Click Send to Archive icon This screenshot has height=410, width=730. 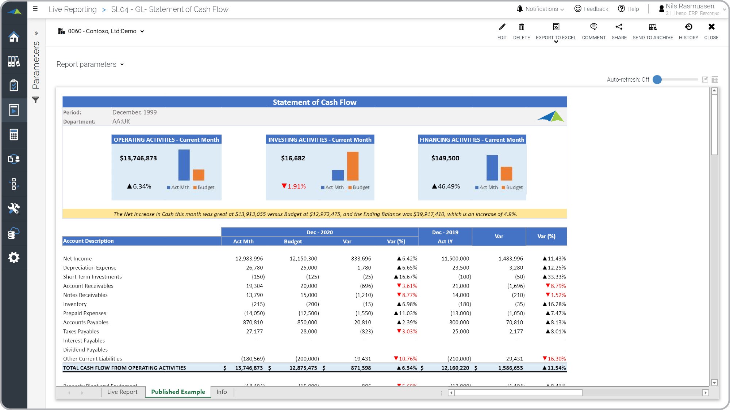[x=653, y=27]
